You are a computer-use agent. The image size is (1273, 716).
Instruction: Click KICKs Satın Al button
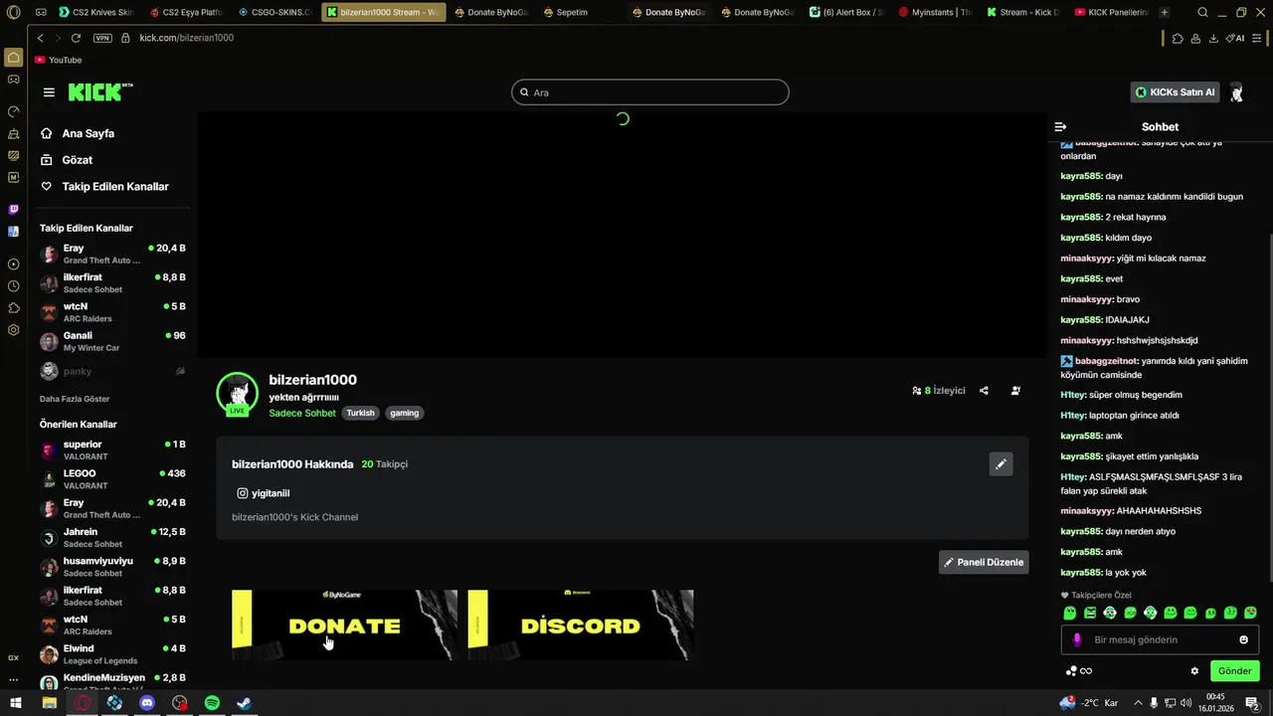[x=1175, y=92]
